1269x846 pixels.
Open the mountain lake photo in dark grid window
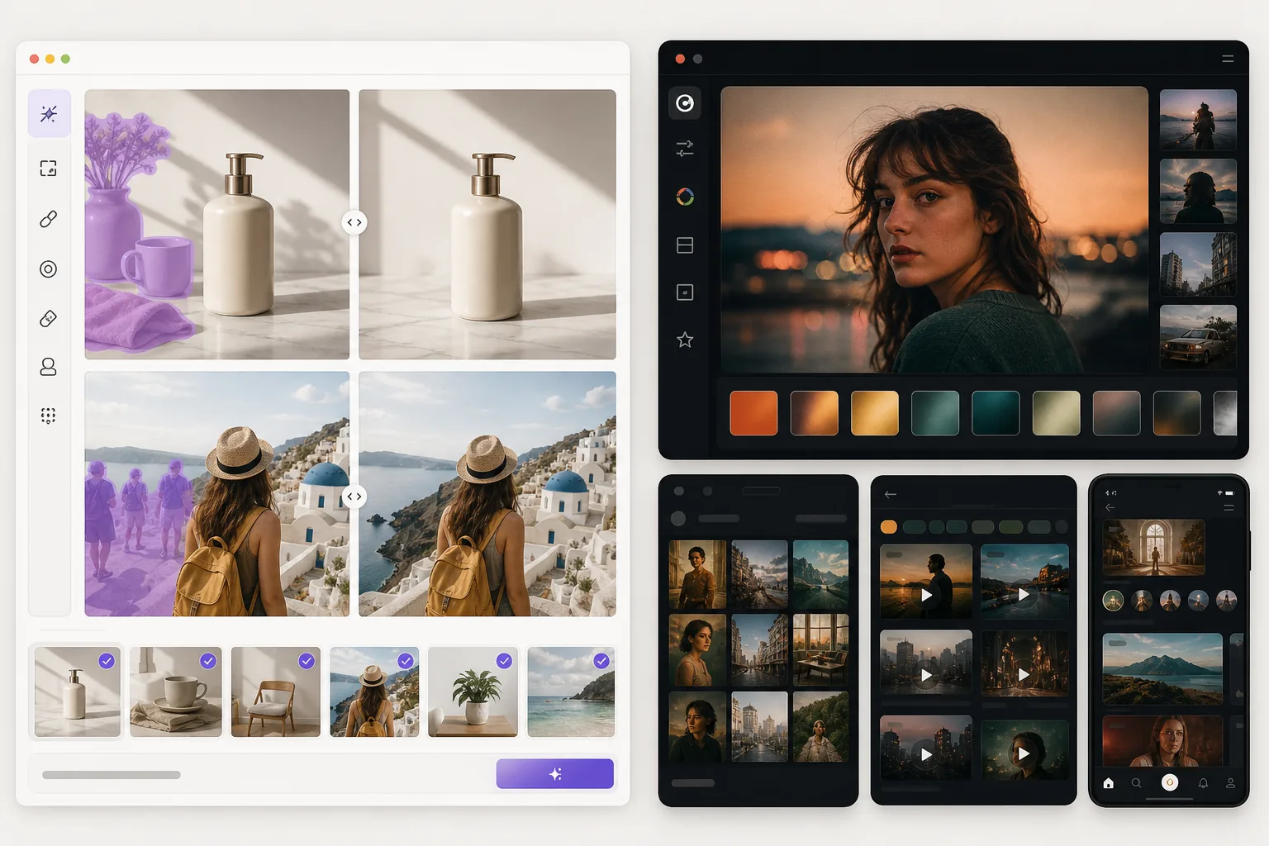(x=820, y=575)
